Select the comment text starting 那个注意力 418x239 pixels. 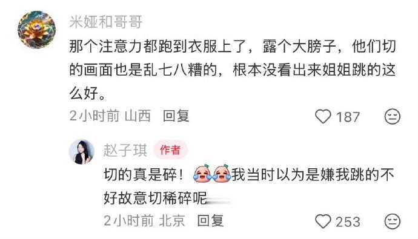232,70
